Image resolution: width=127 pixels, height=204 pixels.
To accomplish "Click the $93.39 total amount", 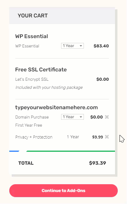I will click(98, 163).
